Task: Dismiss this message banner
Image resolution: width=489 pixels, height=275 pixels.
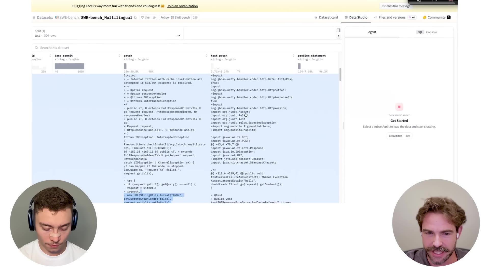Action: (x=396, y=6)
